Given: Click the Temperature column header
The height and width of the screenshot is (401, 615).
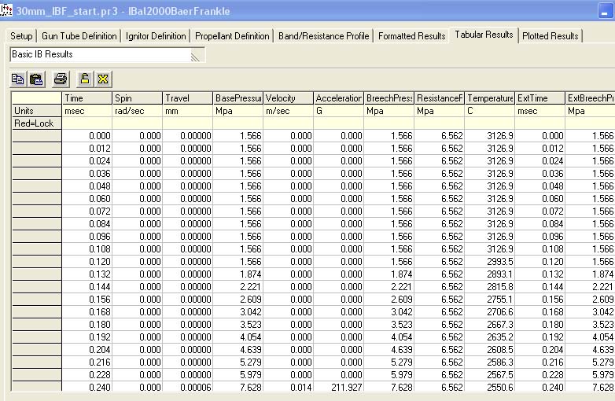Looking at the screenshot, I should tap(489, 98).
